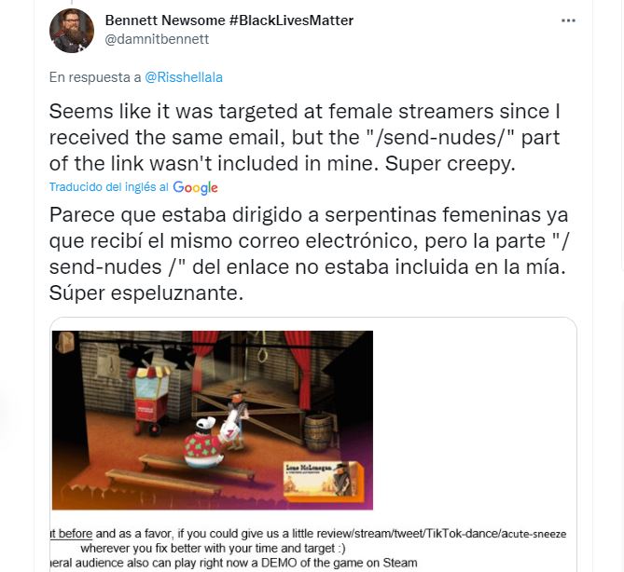Open the display name Bennett Newsome #BlackLivesMatter
Screen dimensions: 624x572
click(x=229, y=20)
